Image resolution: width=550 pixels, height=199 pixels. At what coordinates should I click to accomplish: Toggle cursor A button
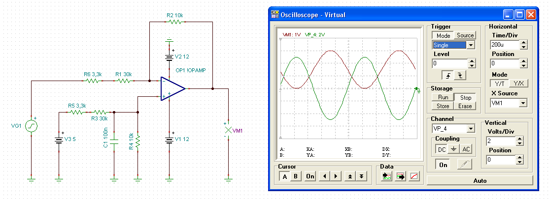point(285,176)
